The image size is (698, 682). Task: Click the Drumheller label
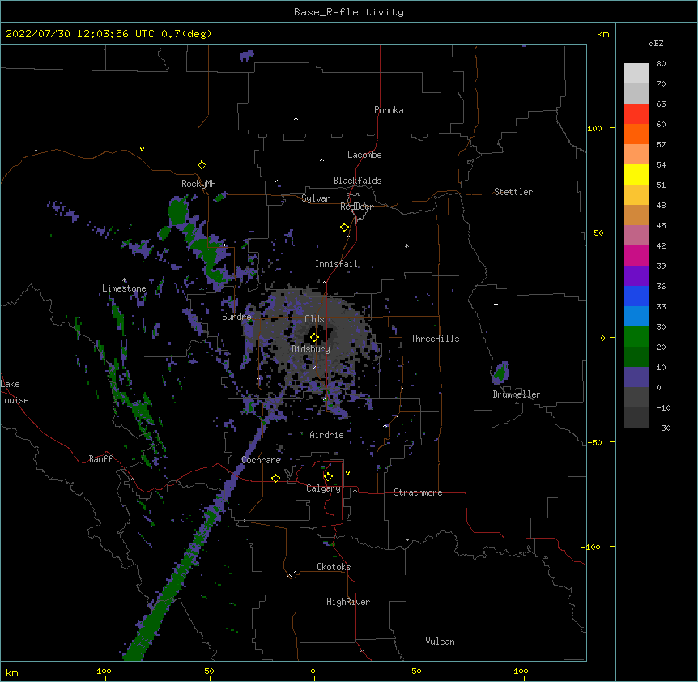click(x=517, y=394)
